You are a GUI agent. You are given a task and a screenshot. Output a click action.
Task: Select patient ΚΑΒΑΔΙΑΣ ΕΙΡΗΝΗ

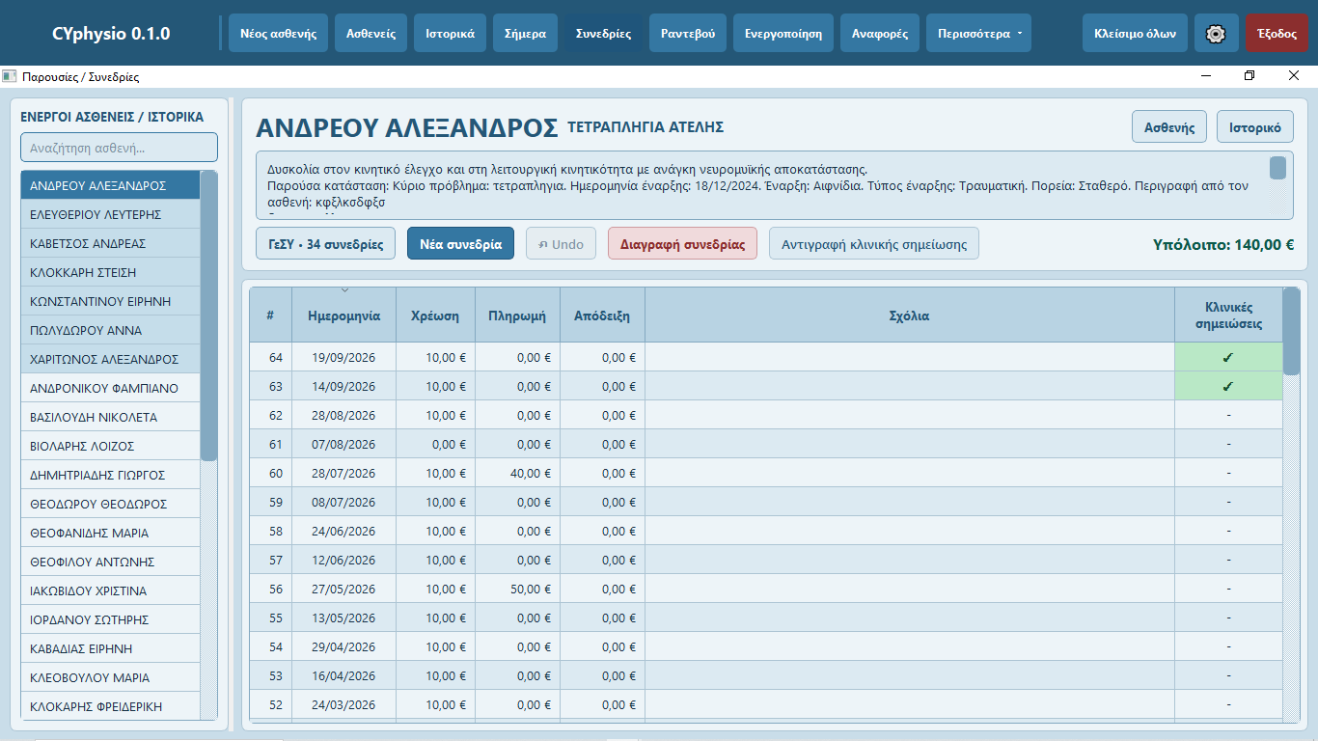coord(110,648)
